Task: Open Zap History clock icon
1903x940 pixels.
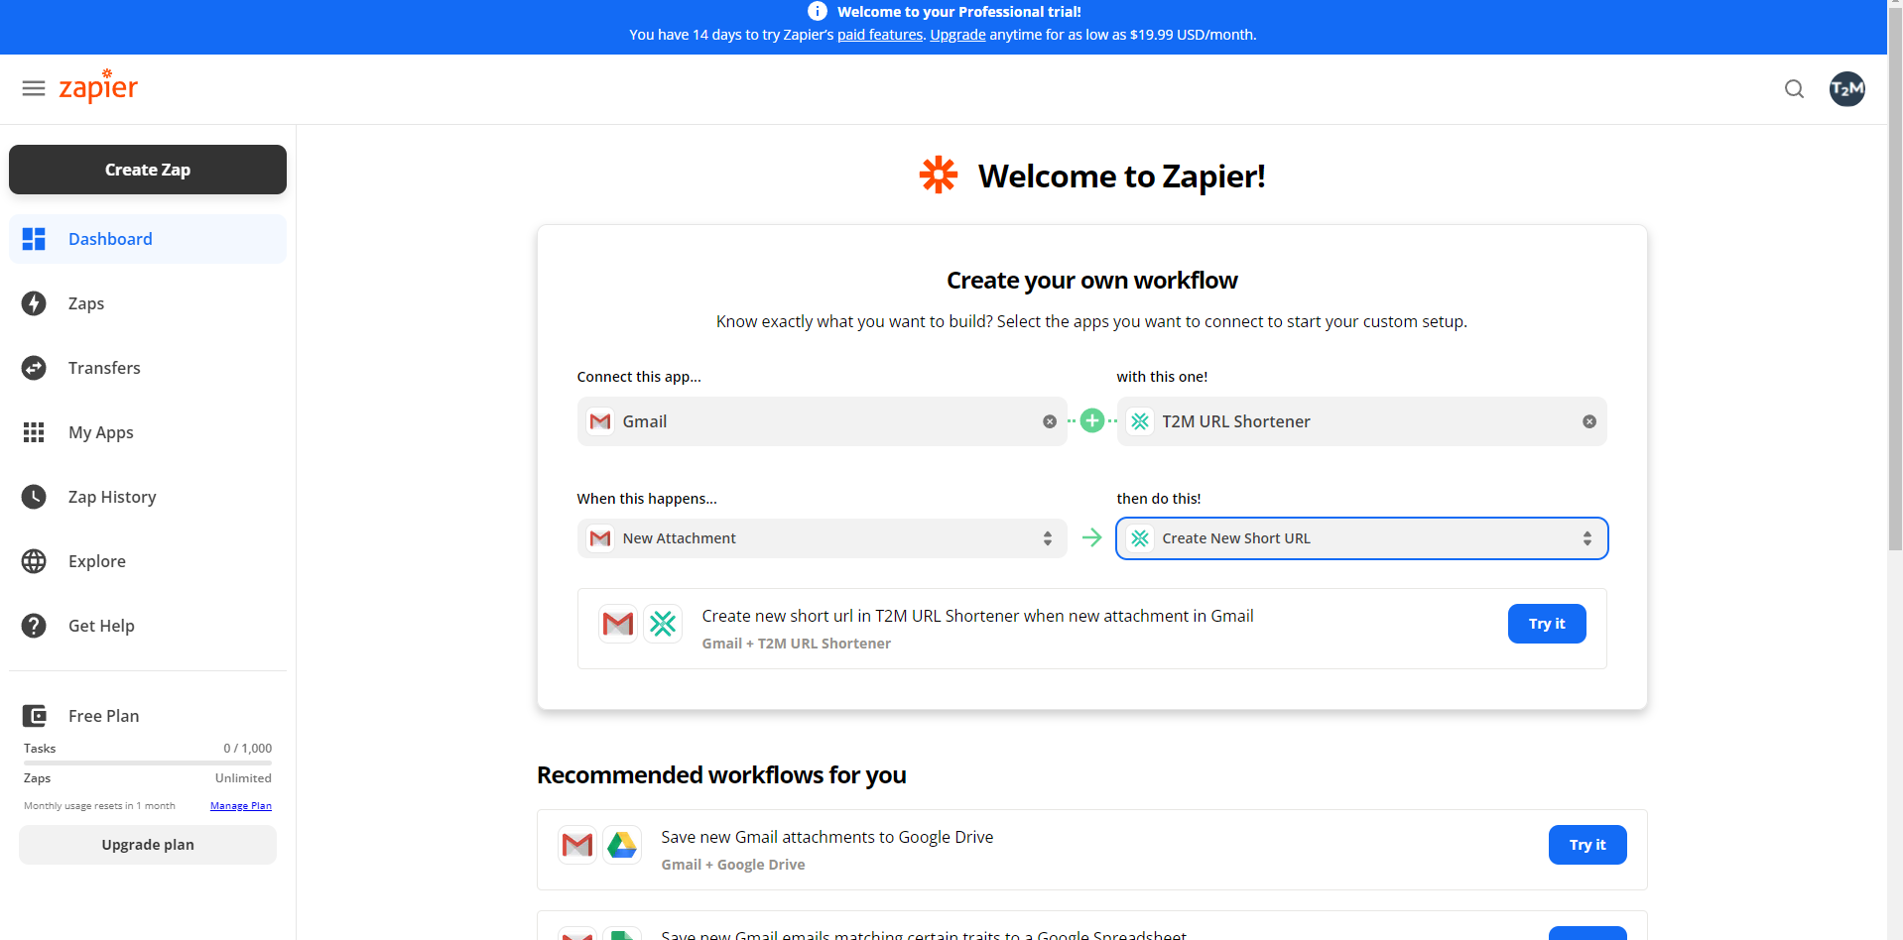Action: click(34, 497)
